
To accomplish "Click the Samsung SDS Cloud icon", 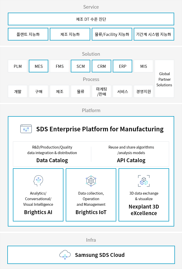I will tap(65, 255).
